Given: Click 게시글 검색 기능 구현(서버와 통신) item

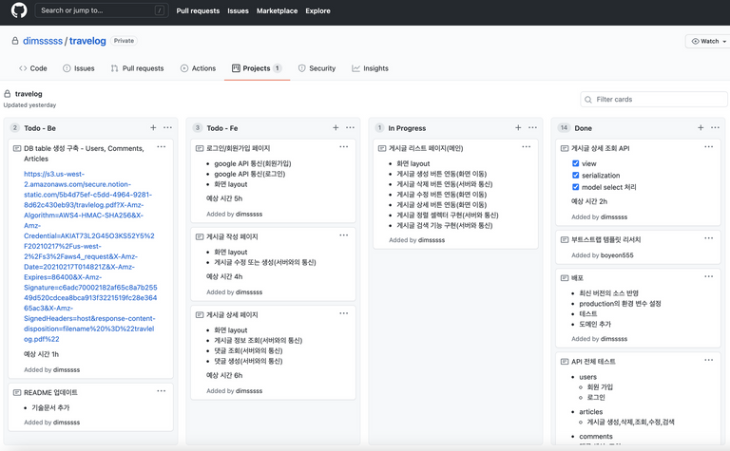Looking at the screenshot, I should (x=445, y=226).
